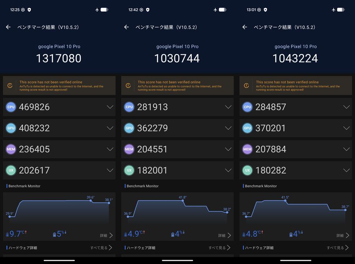Go back from the 1043224 result screen
The height and width of the screenshot is (264, 355).
click(245, 27)
